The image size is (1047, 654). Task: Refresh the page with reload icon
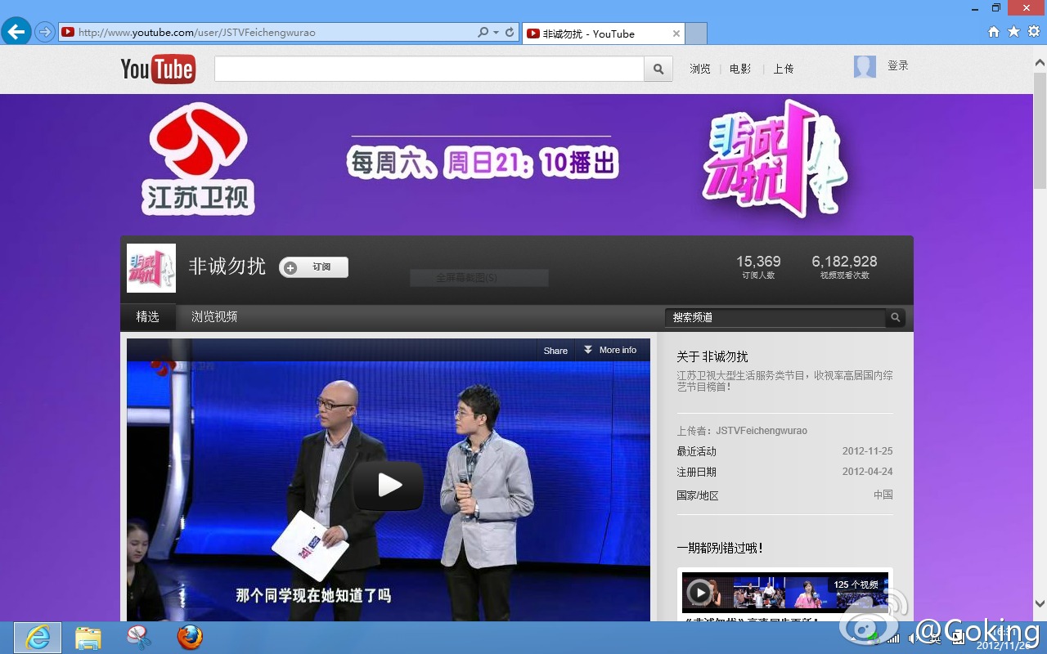[x=510, y=33]
